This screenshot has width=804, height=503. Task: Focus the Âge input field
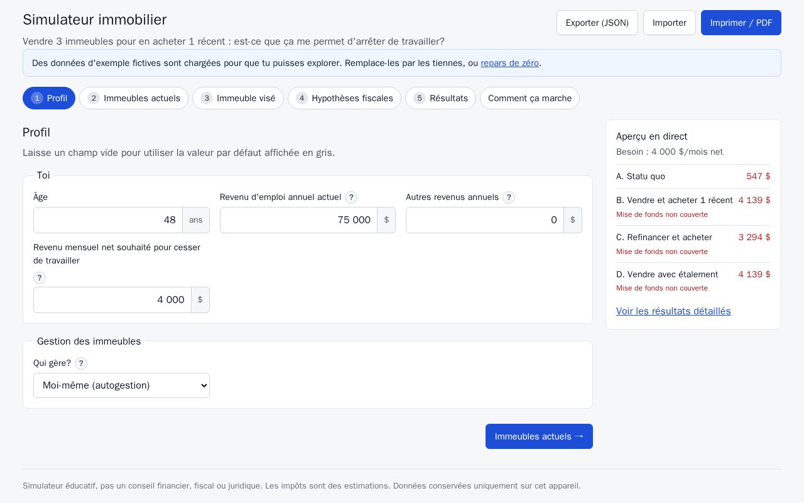tap(108, 220)
